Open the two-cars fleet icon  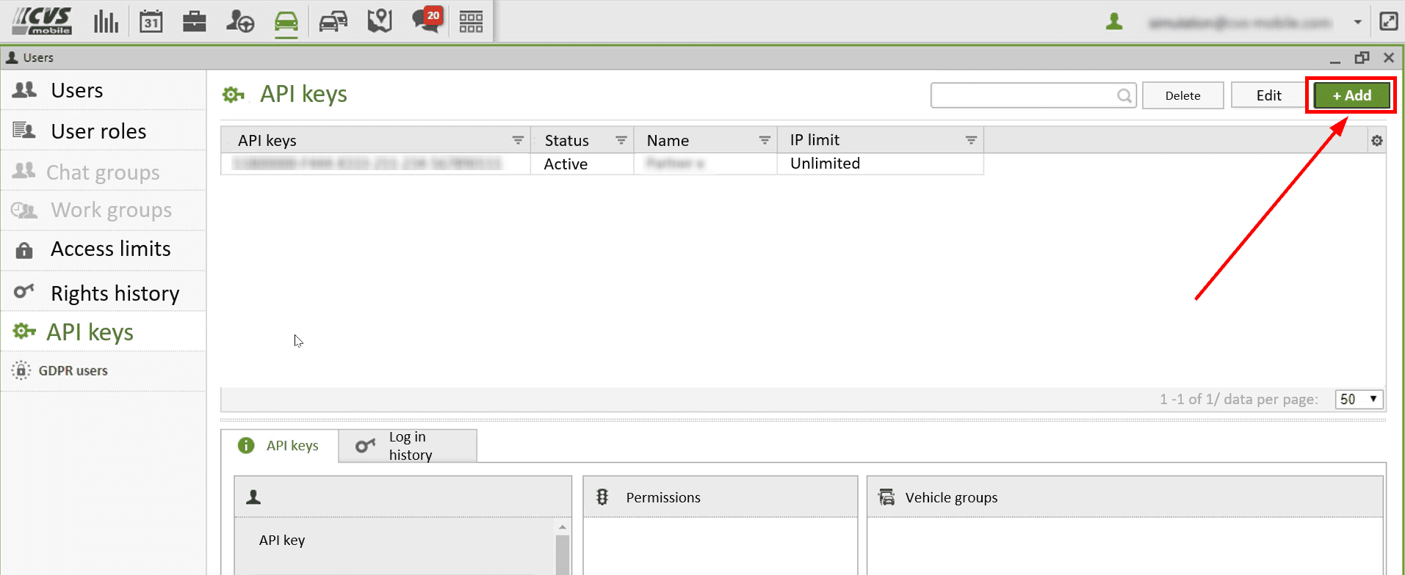(333, 21)
